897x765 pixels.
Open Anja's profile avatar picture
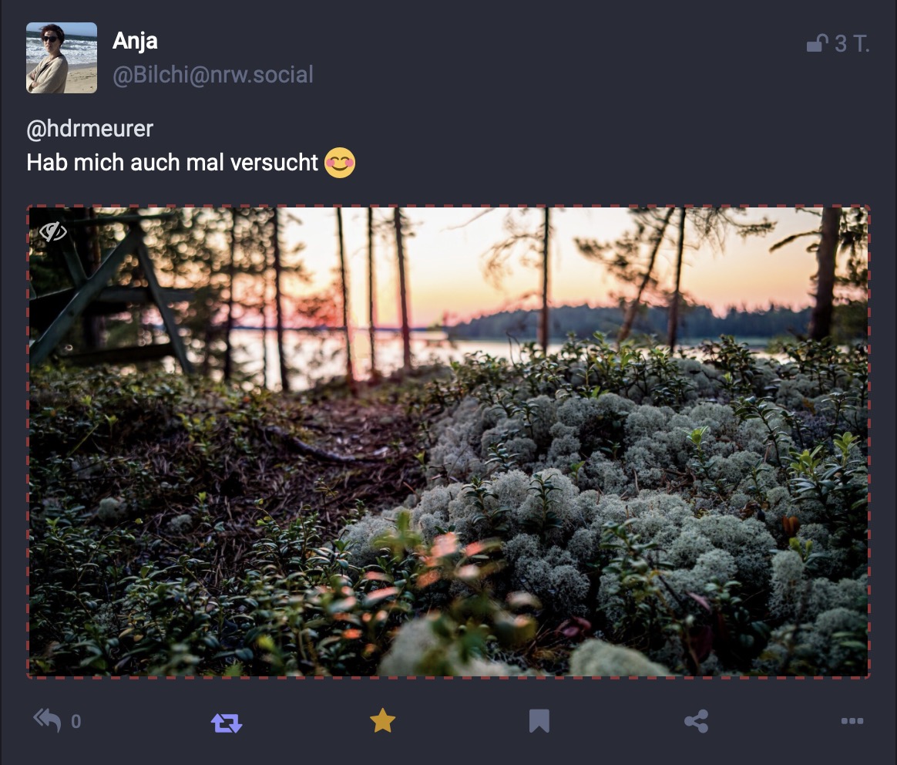(x=62, y=58)
